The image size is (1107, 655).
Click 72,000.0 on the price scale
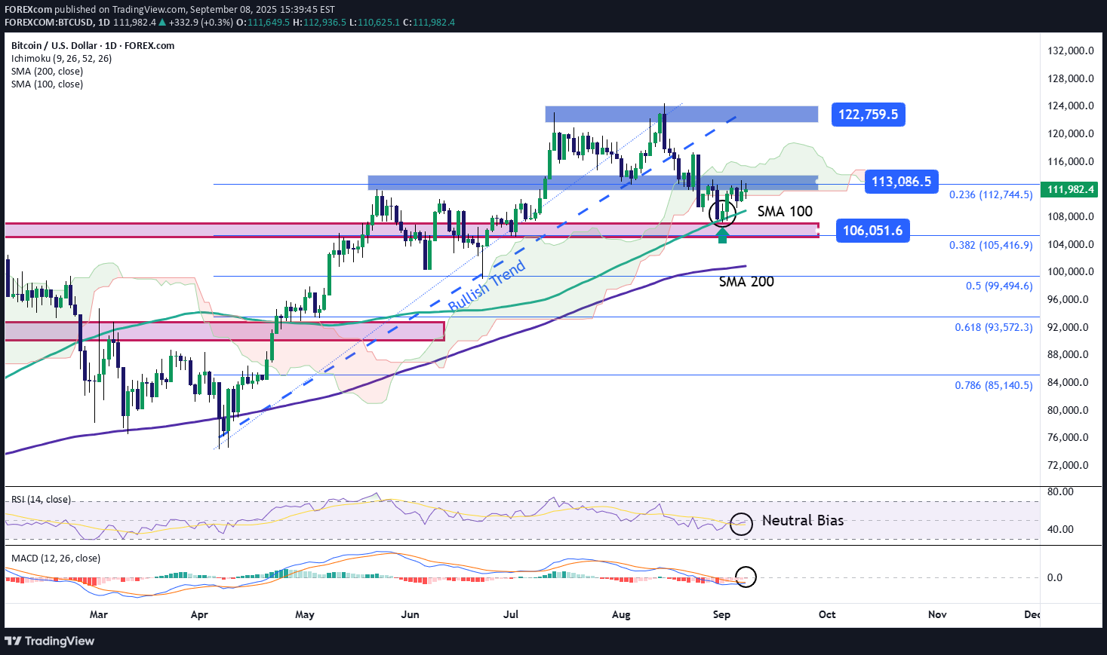coord(1068,465)
